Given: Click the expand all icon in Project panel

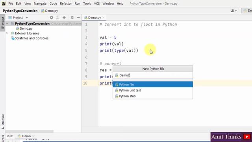Looking at the screenshot, I should point(58,17).
